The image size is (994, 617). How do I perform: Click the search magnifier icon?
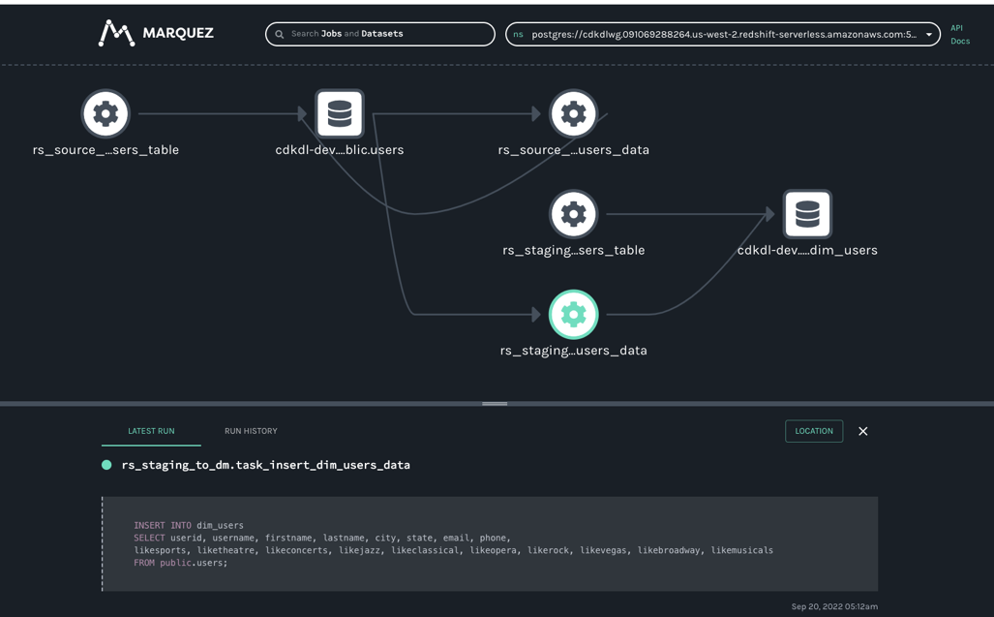pos(281,33)
